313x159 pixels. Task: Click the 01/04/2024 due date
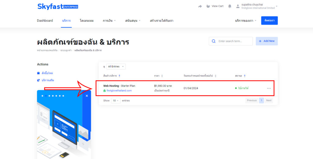coord(191,88)
